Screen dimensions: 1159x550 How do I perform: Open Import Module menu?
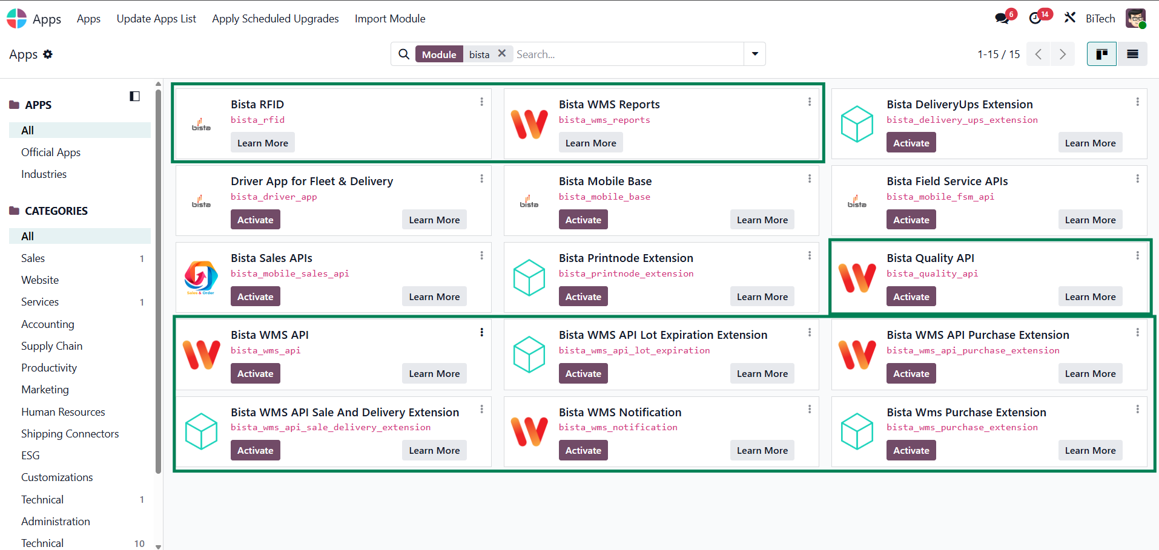pos(390,19)
